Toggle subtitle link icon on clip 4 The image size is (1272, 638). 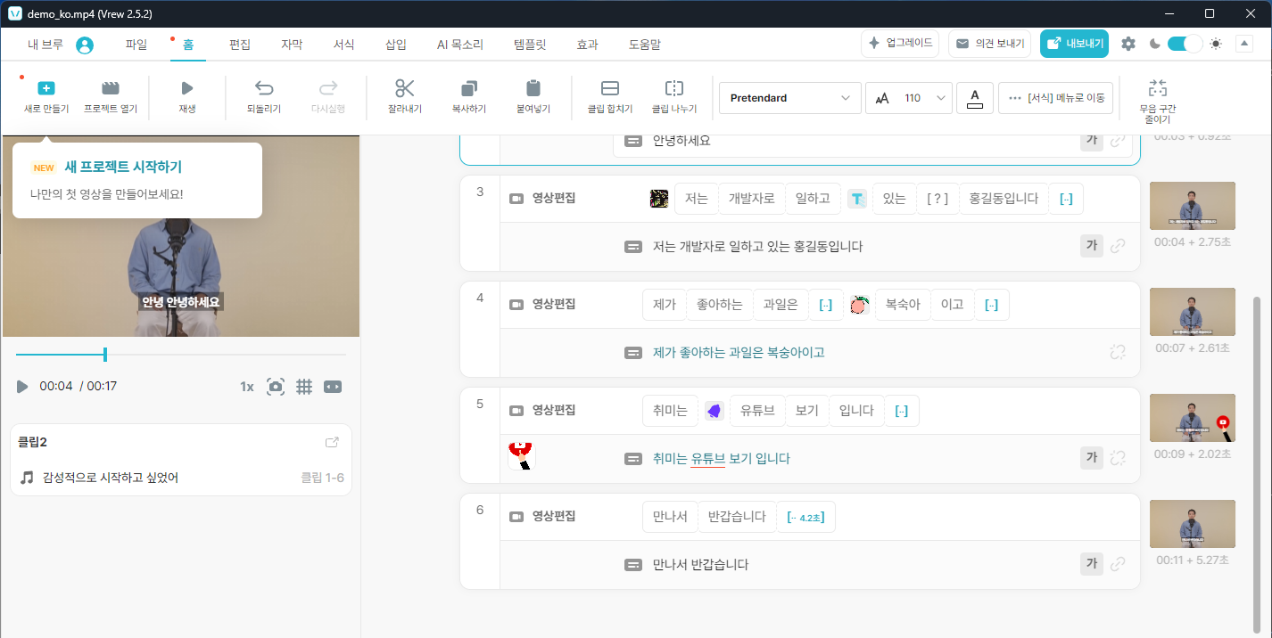[1118, 352]
